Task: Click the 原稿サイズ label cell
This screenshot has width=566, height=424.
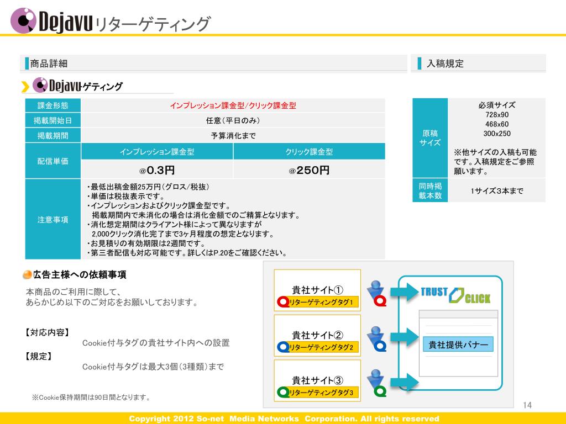Action: 430,137
